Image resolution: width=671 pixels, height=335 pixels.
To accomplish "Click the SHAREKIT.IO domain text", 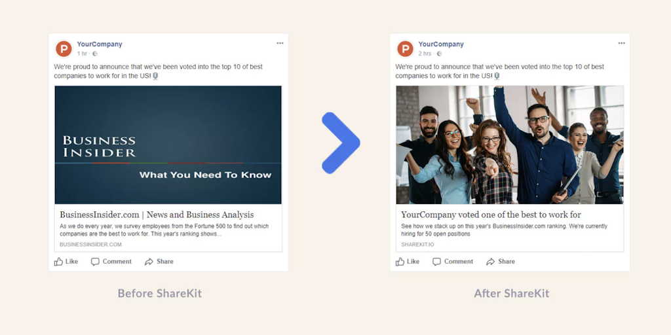I will [417, 245].
